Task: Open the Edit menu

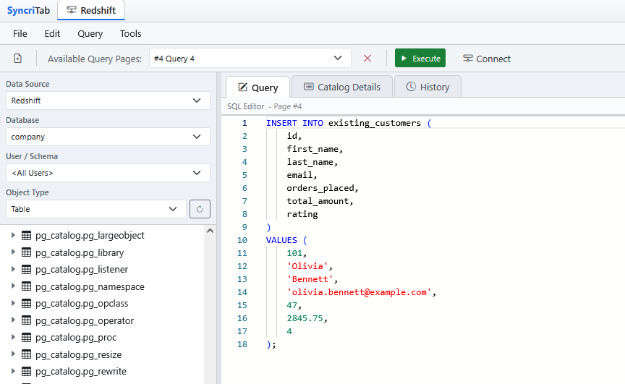Action: point(52,33)
